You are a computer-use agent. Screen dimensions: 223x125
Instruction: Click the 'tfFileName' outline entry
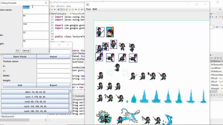tap(216, 71)
